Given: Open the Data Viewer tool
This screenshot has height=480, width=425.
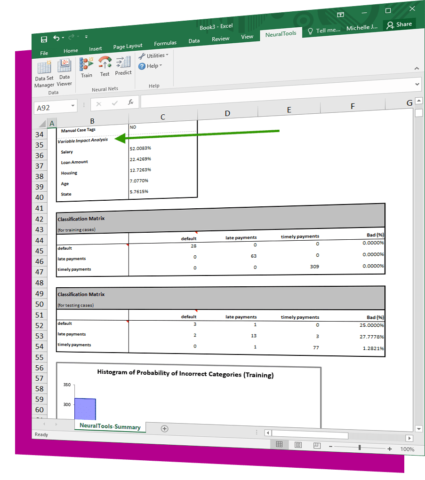Looking at the screenshot, I should [x=64, y=72].
